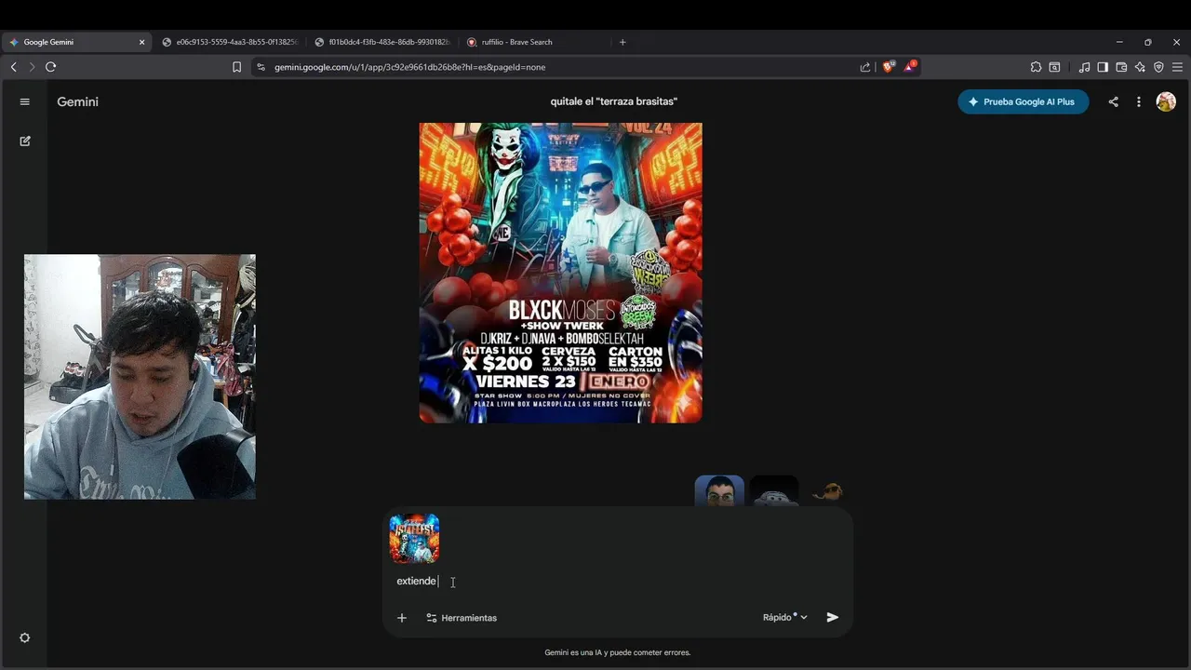Open Brave Wallet icon
The image size is (1191, 670).
1121,67
